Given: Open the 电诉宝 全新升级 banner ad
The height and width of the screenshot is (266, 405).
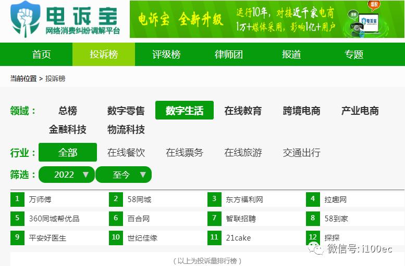Looking at the screenshot, I should pyautogui.click(x=267, y=19).
